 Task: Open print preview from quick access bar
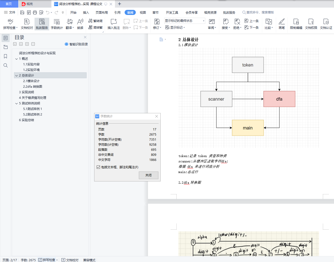coord(41,12)
